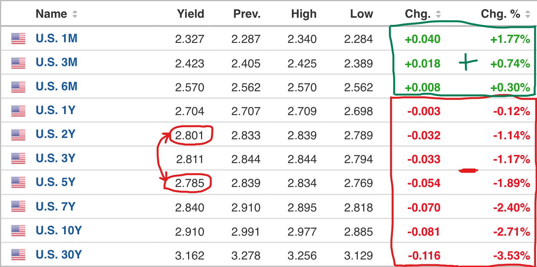
Task: Click the High column header
Action: coord(304,14)
